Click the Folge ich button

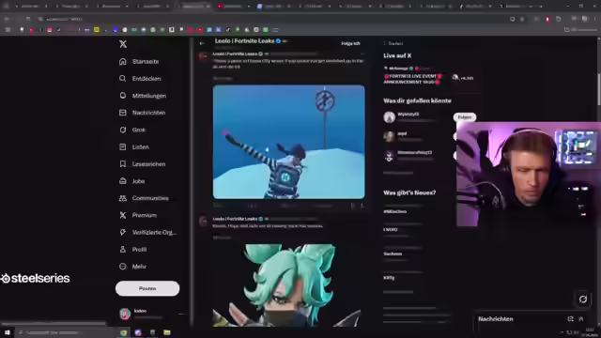350,43
